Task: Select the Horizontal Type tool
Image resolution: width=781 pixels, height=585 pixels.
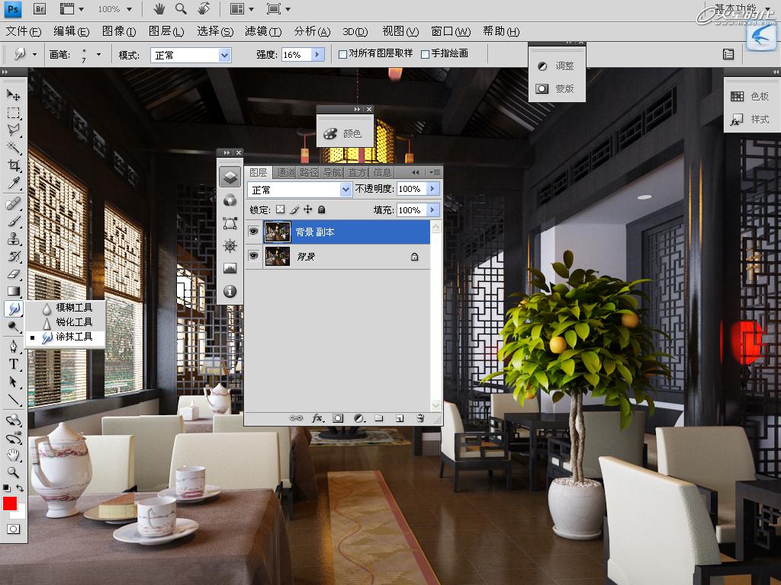Action: (x=14, y=363)
